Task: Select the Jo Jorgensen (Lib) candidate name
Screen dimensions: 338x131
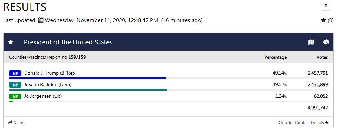Action: (43, 96)
